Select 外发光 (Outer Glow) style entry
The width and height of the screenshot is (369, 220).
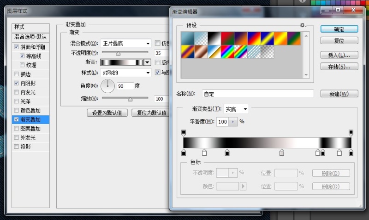pos(28,138)
